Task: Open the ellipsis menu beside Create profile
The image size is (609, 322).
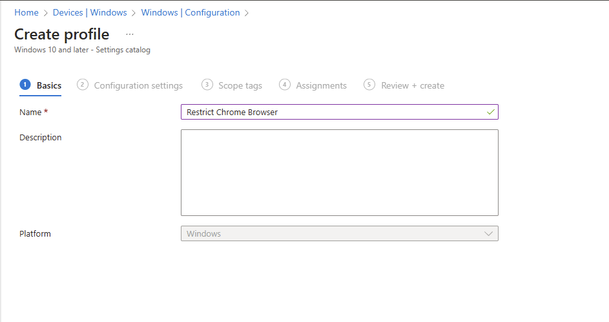Action: (x=130, y=34)
